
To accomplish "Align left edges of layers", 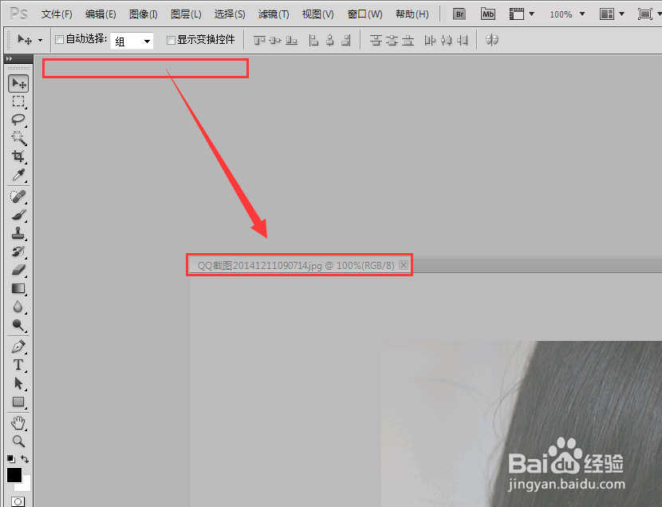I will tap(313, 40).
